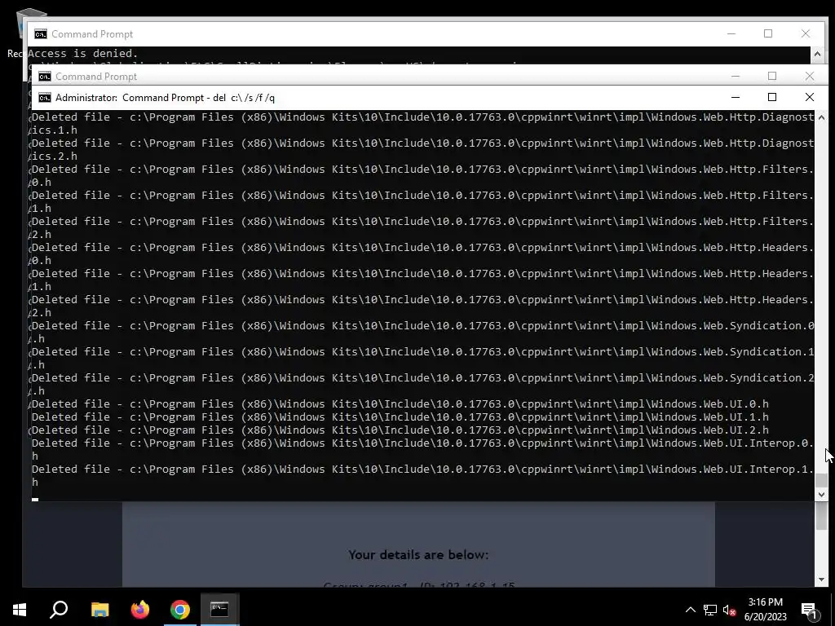Click scroll-up arrow in Administrator console
Image resolution: width=835 pixels, height=626 pixels.
point(822,117)
